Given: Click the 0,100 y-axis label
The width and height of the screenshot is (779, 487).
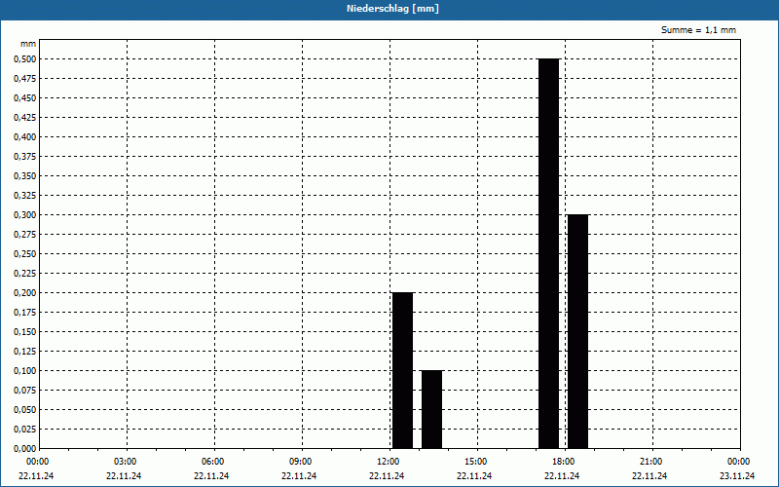Looking at the screenshot, I should [x=25, y=371].
